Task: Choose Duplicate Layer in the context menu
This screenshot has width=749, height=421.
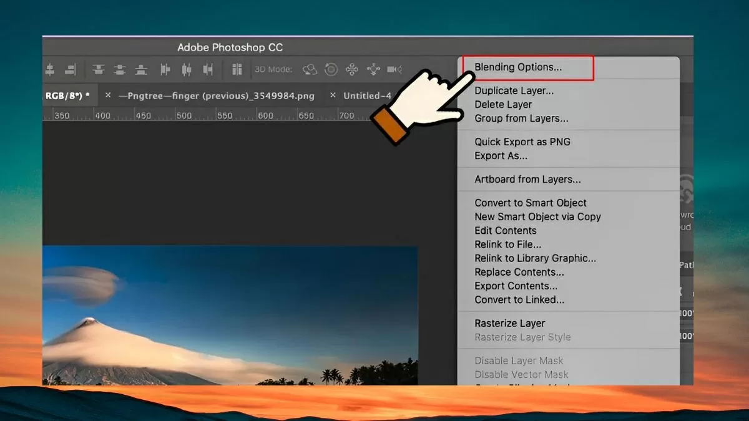Action: point(514,90)
